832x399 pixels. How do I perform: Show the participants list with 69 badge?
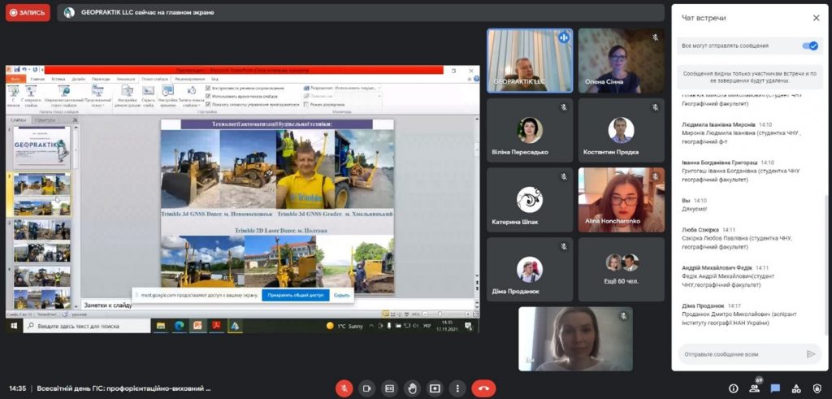(755, 388)
